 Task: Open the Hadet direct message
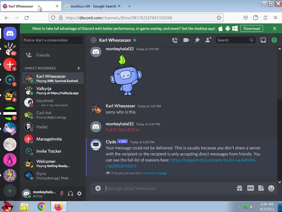[53, 127]
